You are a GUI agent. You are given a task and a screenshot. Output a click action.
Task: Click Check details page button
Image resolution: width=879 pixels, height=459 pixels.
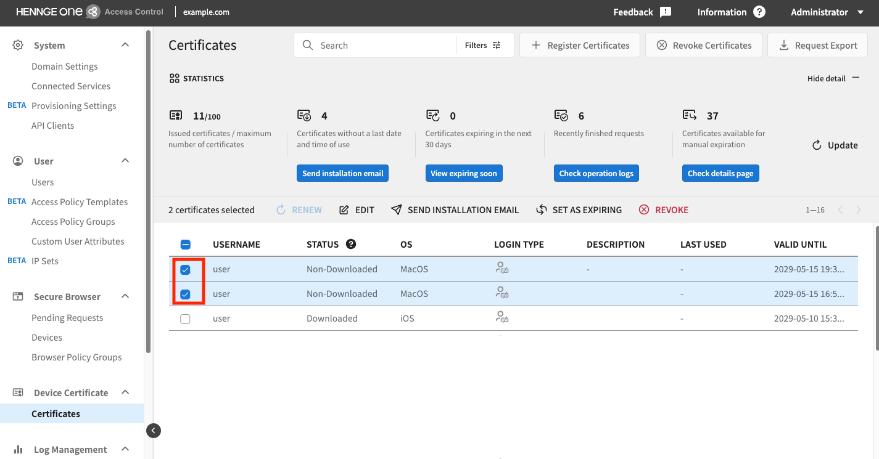click(x=720, y=173)
